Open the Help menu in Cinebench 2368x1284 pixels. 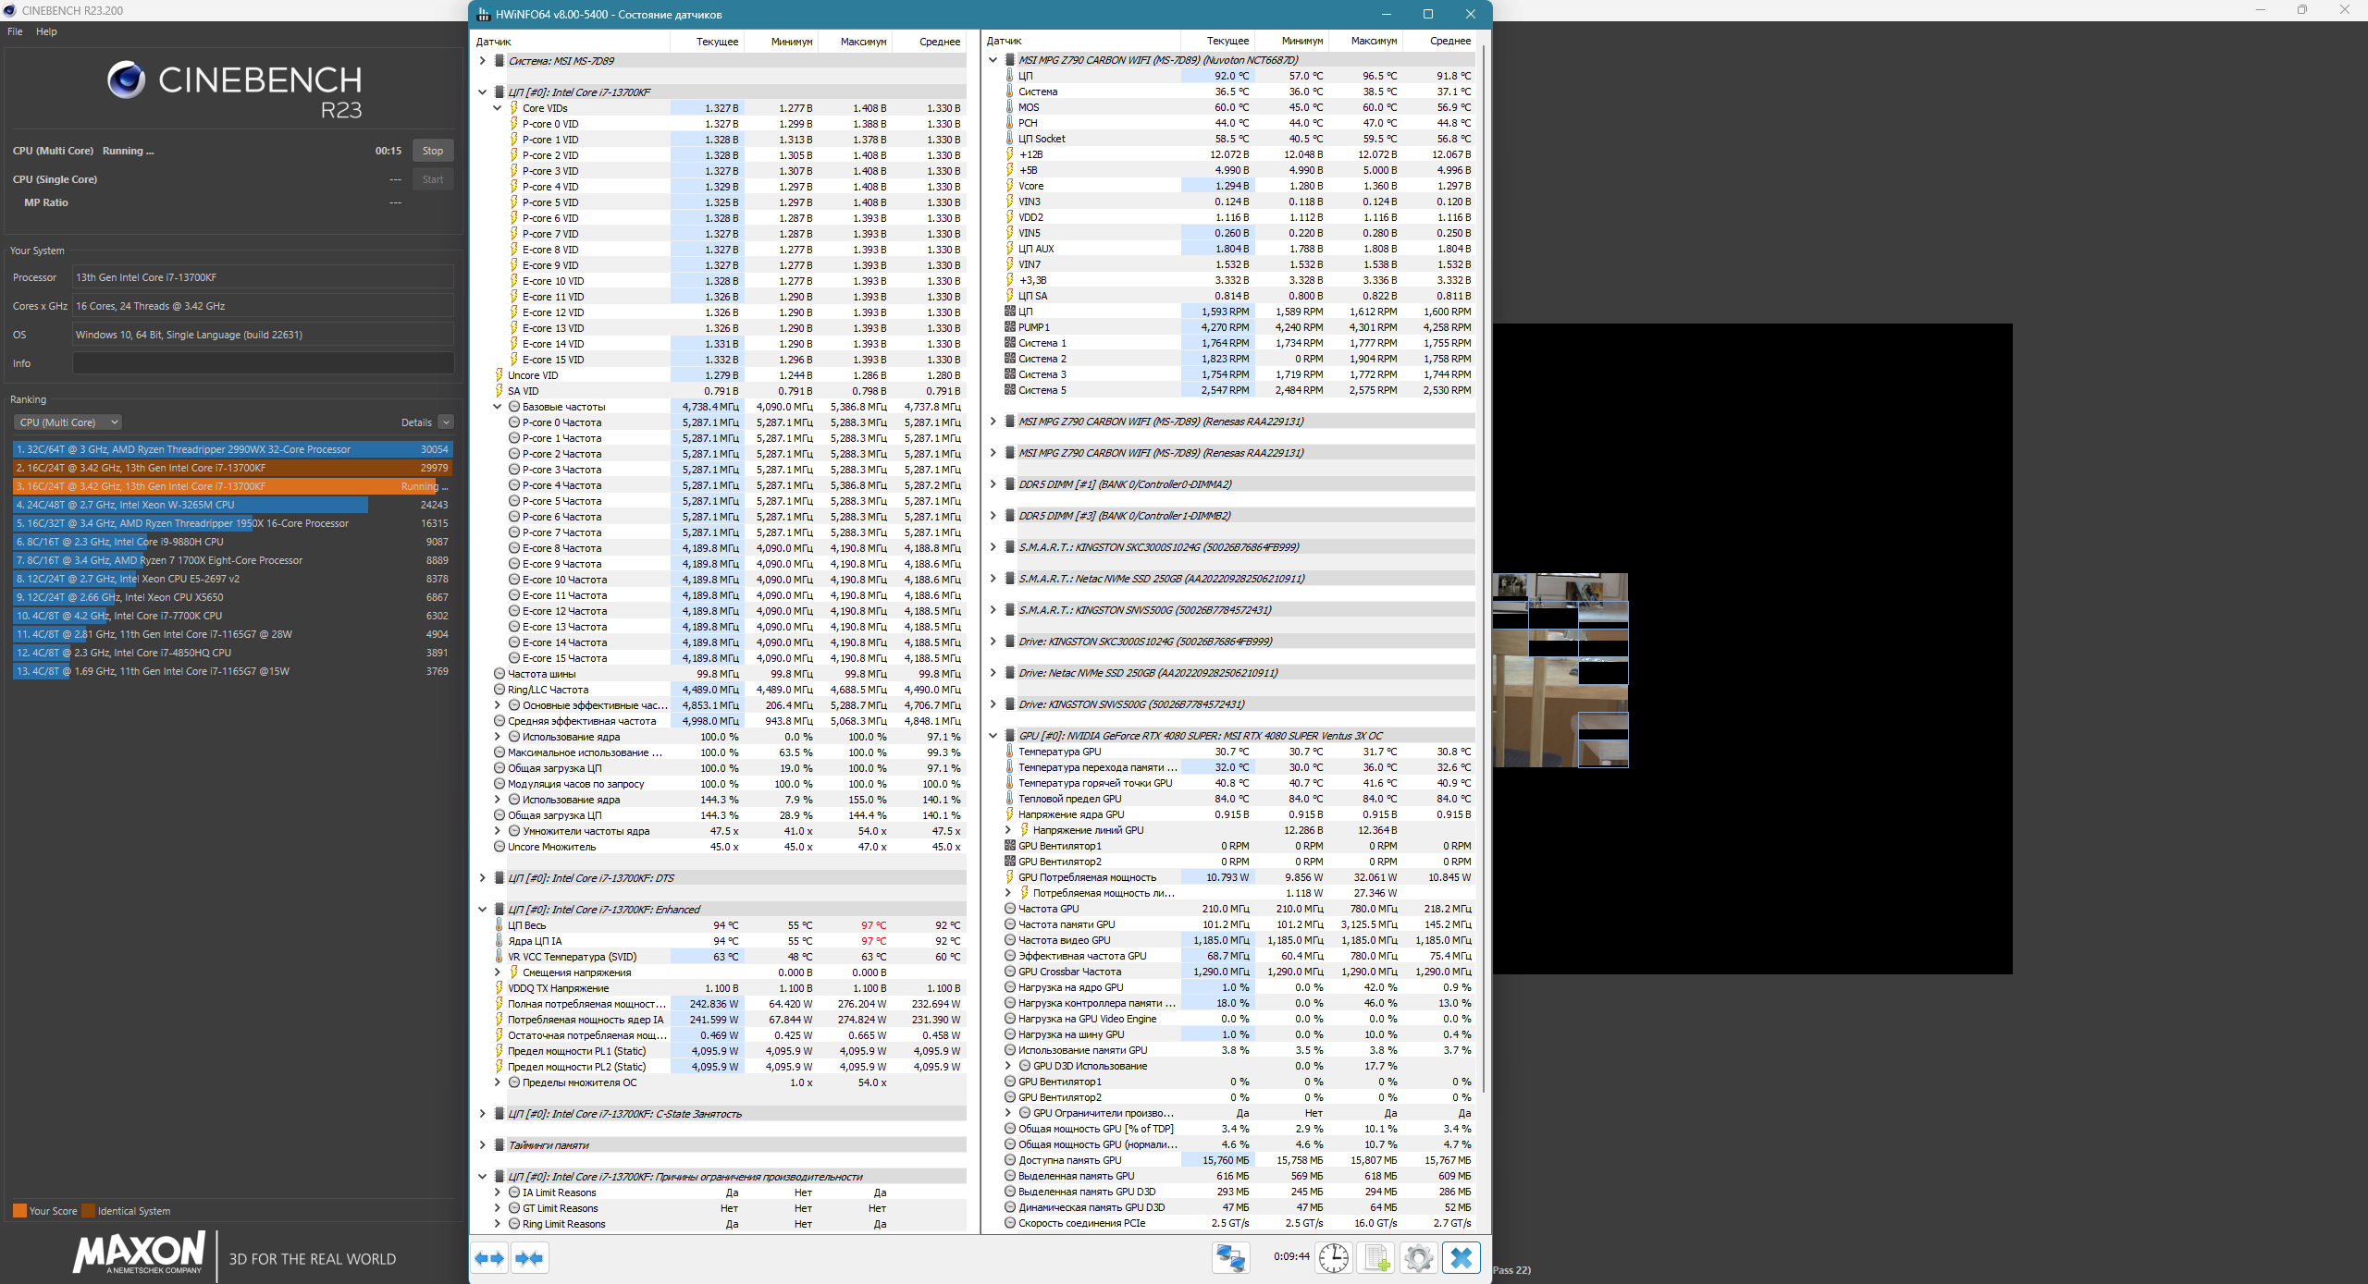pyautogui.click(x=46, y=31)
